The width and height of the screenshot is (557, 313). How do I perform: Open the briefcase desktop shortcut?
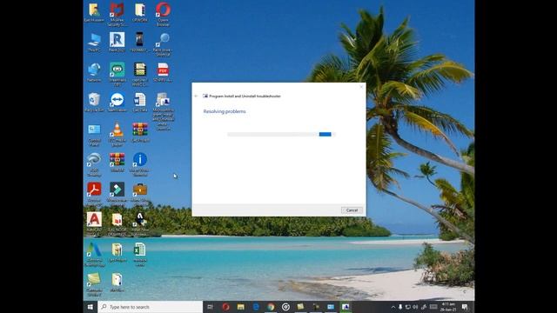click(140, 194)
